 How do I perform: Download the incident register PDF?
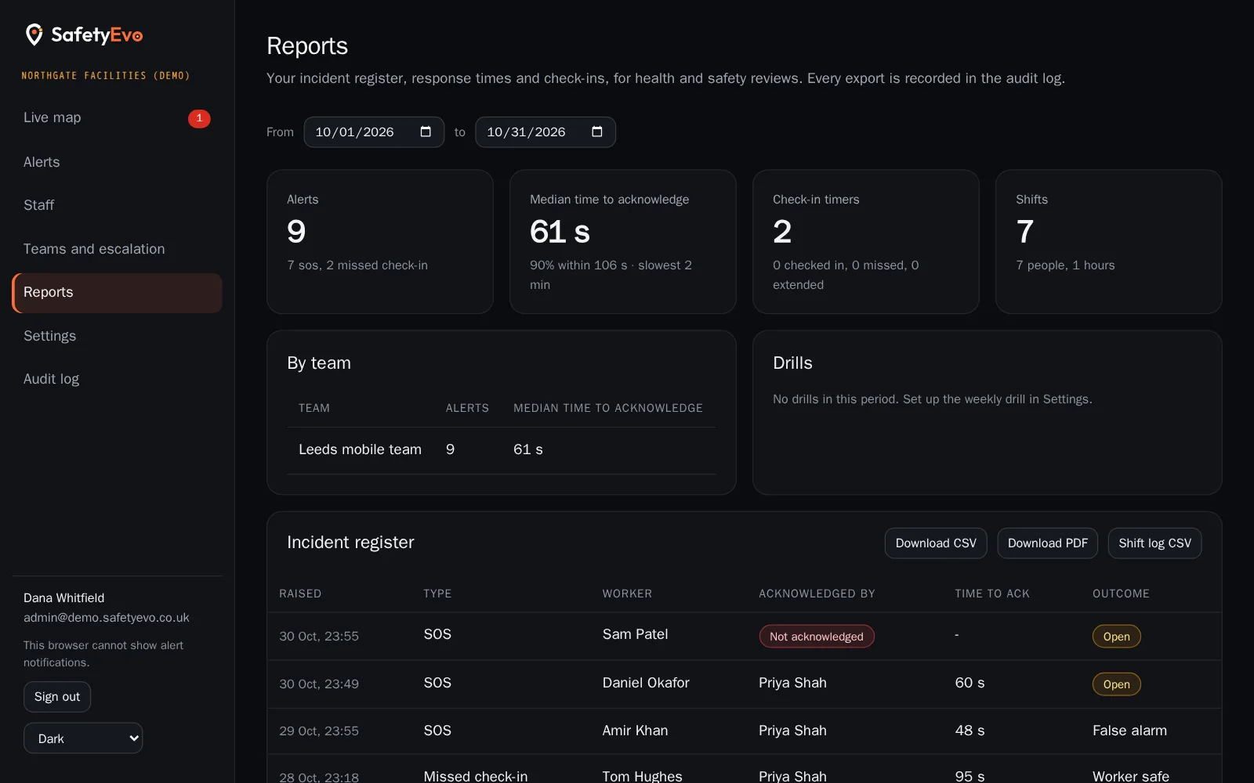(x=1047, y=543)
